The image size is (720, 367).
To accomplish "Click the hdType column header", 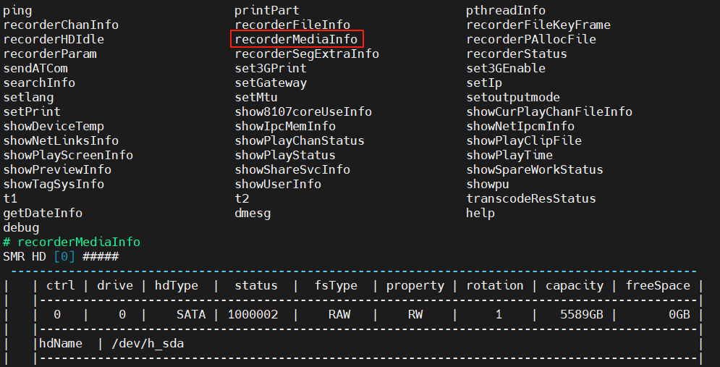I will click(x=177, y=286).
